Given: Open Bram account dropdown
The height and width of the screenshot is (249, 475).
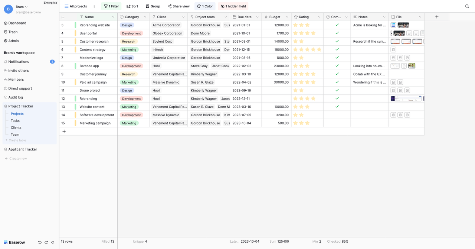Looking at the screenshot, I should pos(22,7).
